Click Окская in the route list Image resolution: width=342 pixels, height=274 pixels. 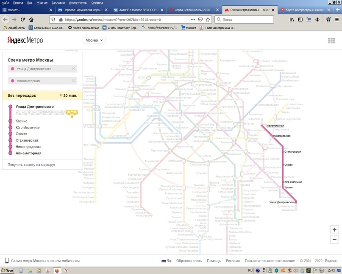pos(21,134)
